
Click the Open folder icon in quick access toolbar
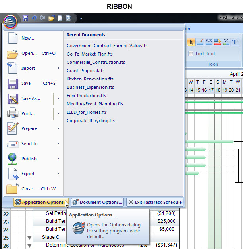tap(51, 18)
